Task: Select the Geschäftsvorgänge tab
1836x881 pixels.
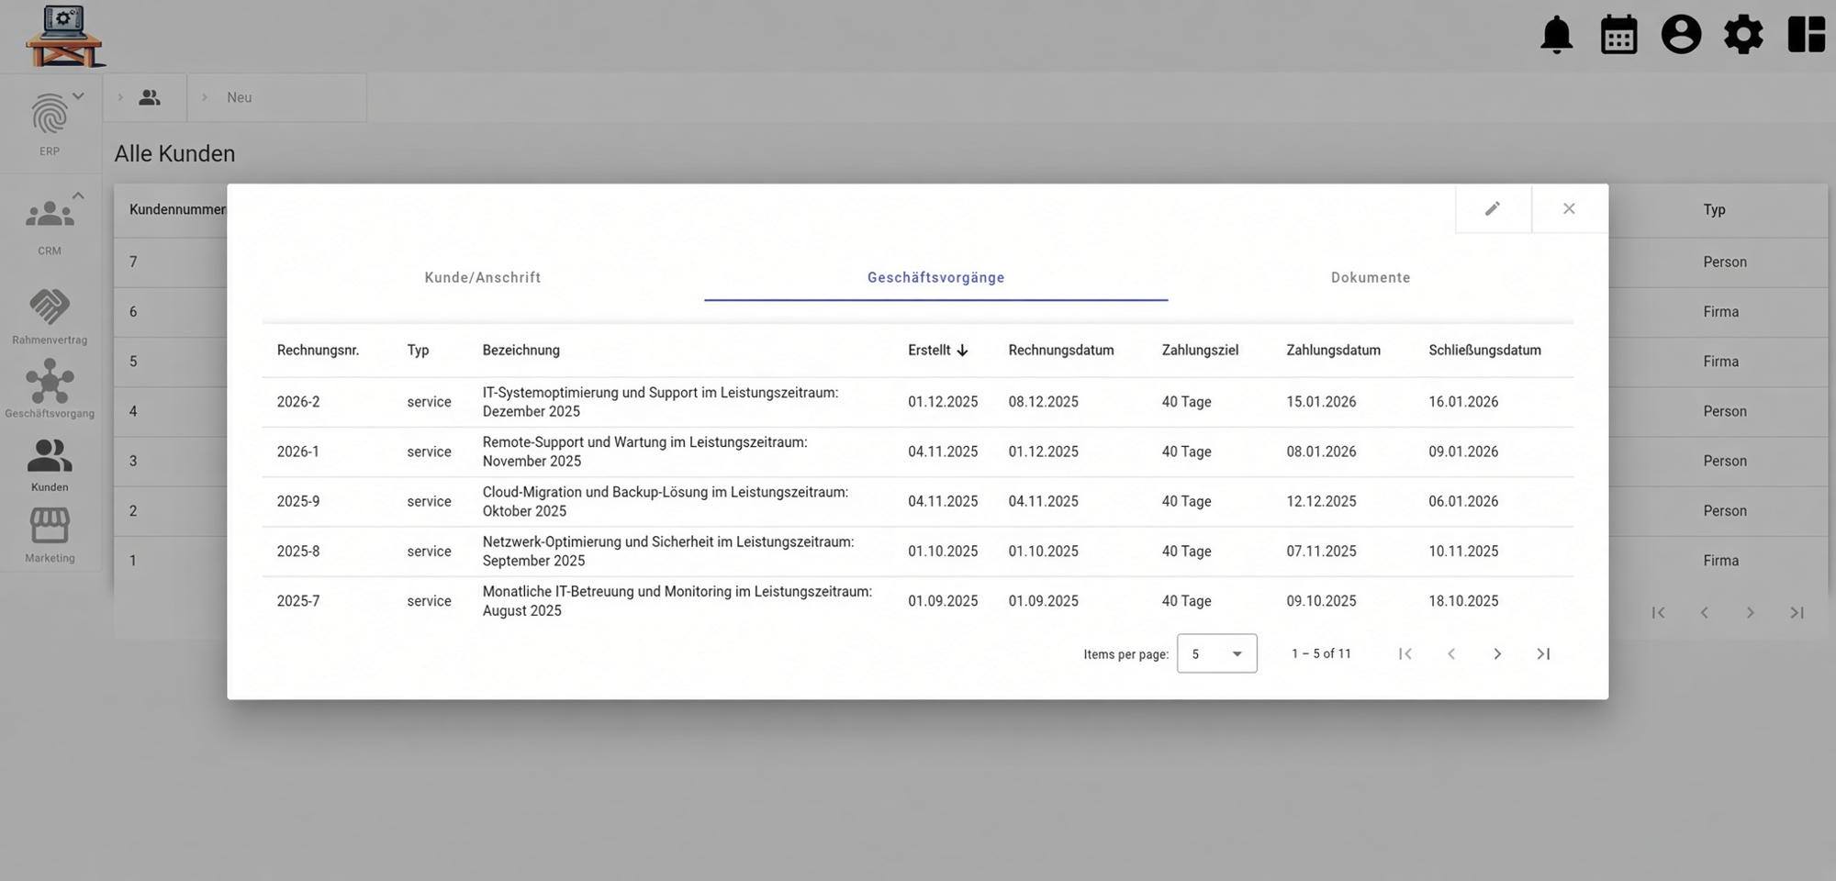Action: [x=935, y=277]
